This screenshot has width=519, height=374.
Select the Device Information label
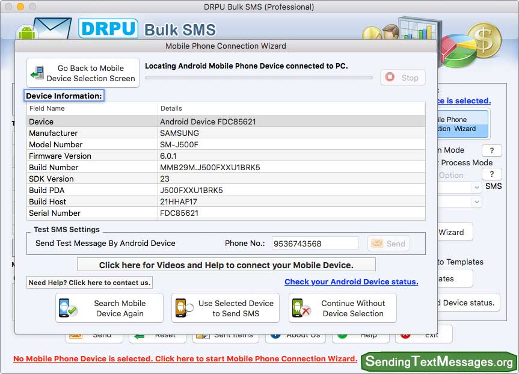click(64, 96)
